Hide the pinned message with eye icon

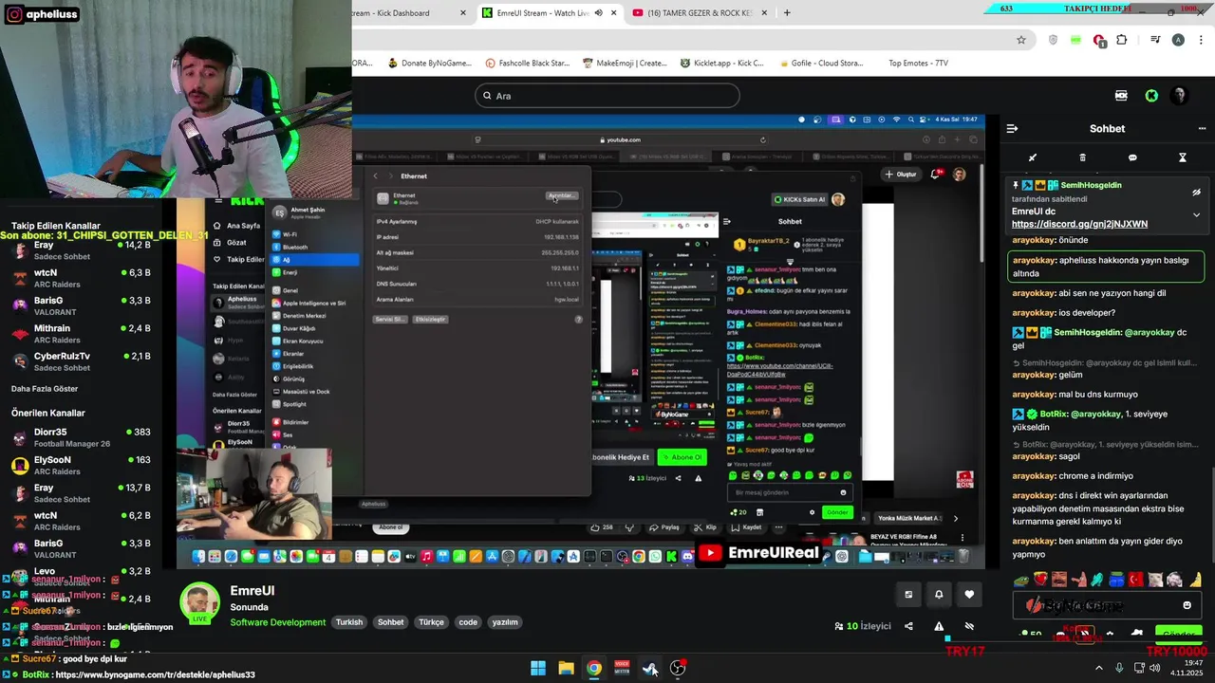(x=1196, y=193)
